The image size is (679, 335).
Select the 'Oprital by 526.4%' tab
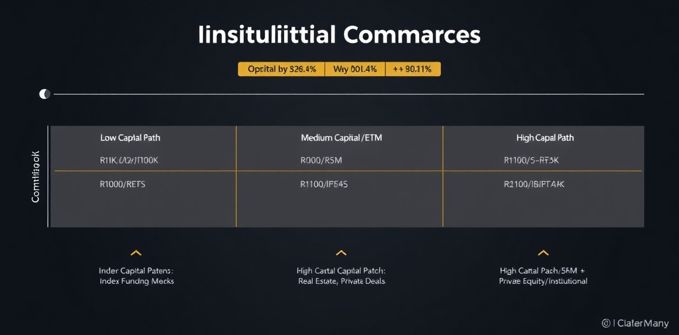(282, 70)
